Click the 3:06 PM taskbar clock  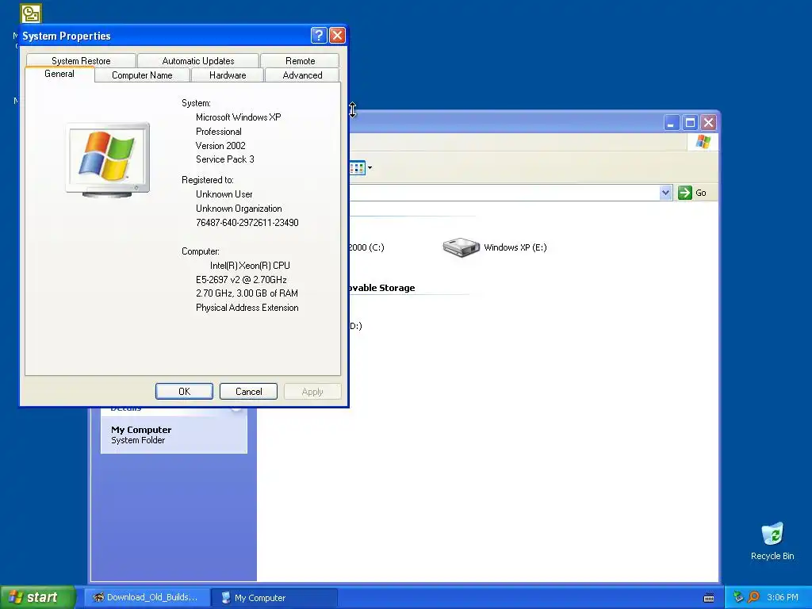point(783,597)
